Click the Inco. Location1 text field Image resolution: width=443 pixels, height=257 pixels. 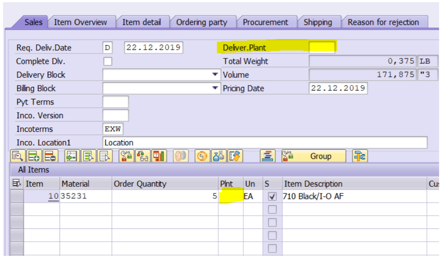pyautogui.click(x=264, y=143)
